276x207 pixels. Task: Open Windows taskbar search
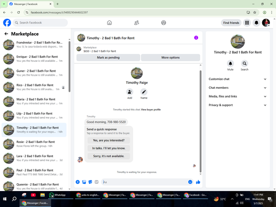tap(14, 199)
